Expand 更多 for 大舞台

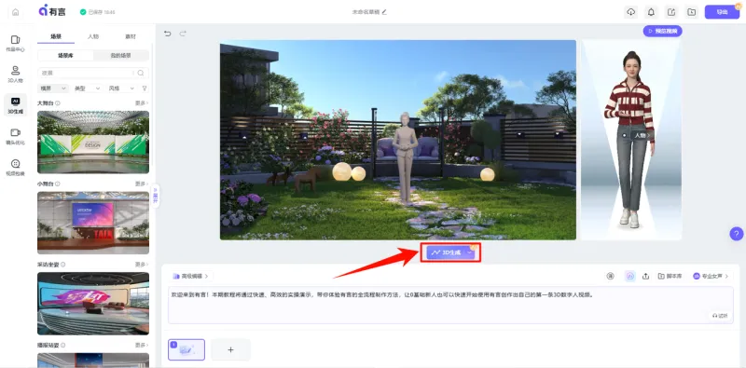142,102
